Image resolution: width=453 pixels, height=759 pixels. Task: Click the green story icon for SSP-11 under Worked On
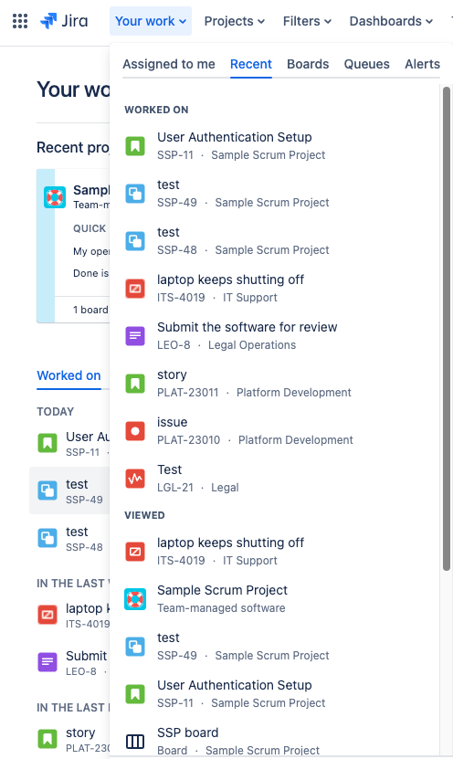tap(135, 146)
